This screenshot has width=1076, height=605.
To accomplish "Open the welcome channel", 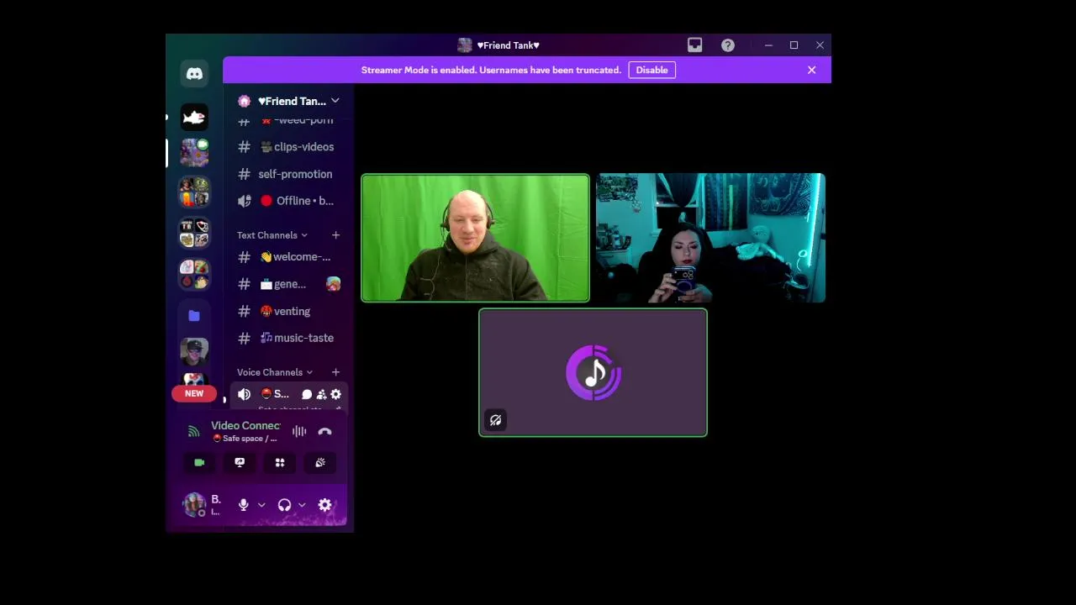I will pyautogui.click(x=288, y=257).
